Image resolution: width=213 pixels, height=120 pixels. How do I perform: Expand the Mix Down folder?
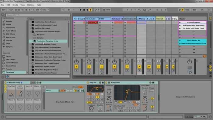32,35
